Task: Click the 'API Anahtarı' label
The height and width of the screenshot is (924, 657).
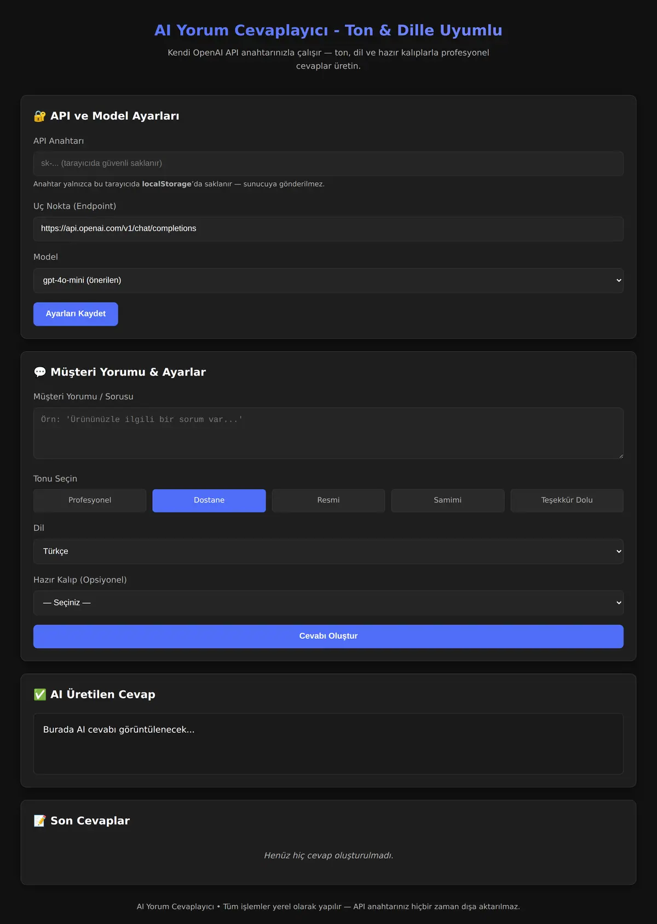Action: tap(59, 141)
